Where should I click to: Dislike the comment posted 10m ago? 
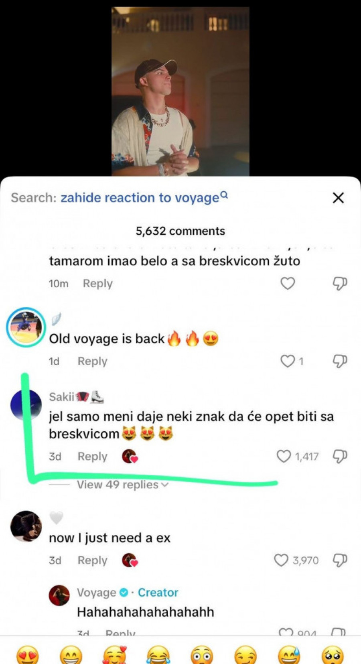[340, 284]
